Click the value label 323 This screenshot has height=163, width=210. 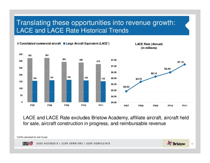tap(30, 55)
